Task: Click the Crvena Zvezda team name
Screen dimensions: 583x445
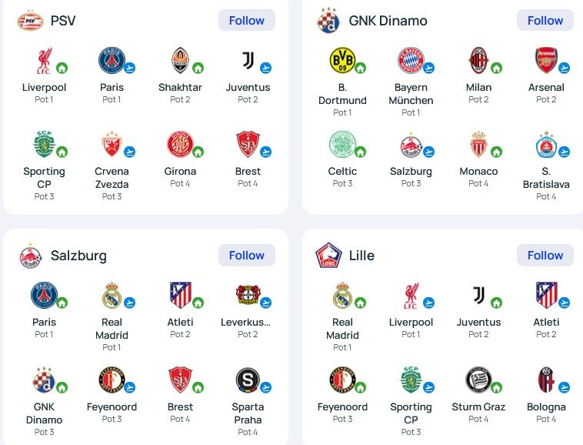Action: click(112, 178)
